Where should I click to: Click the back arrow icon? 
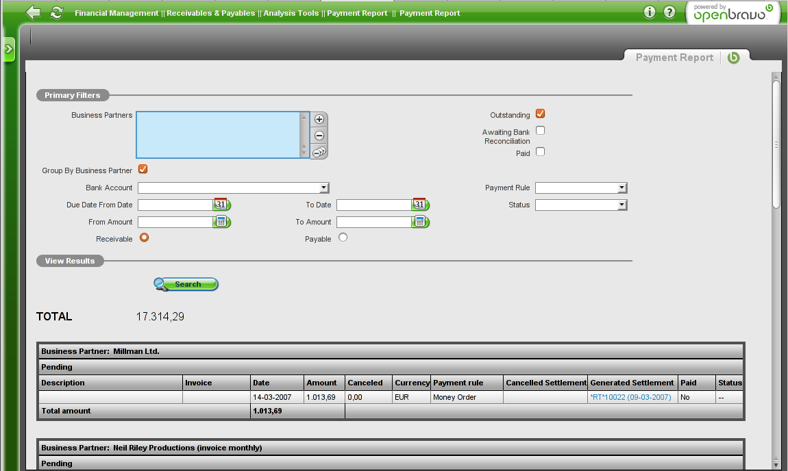(33, 12)
